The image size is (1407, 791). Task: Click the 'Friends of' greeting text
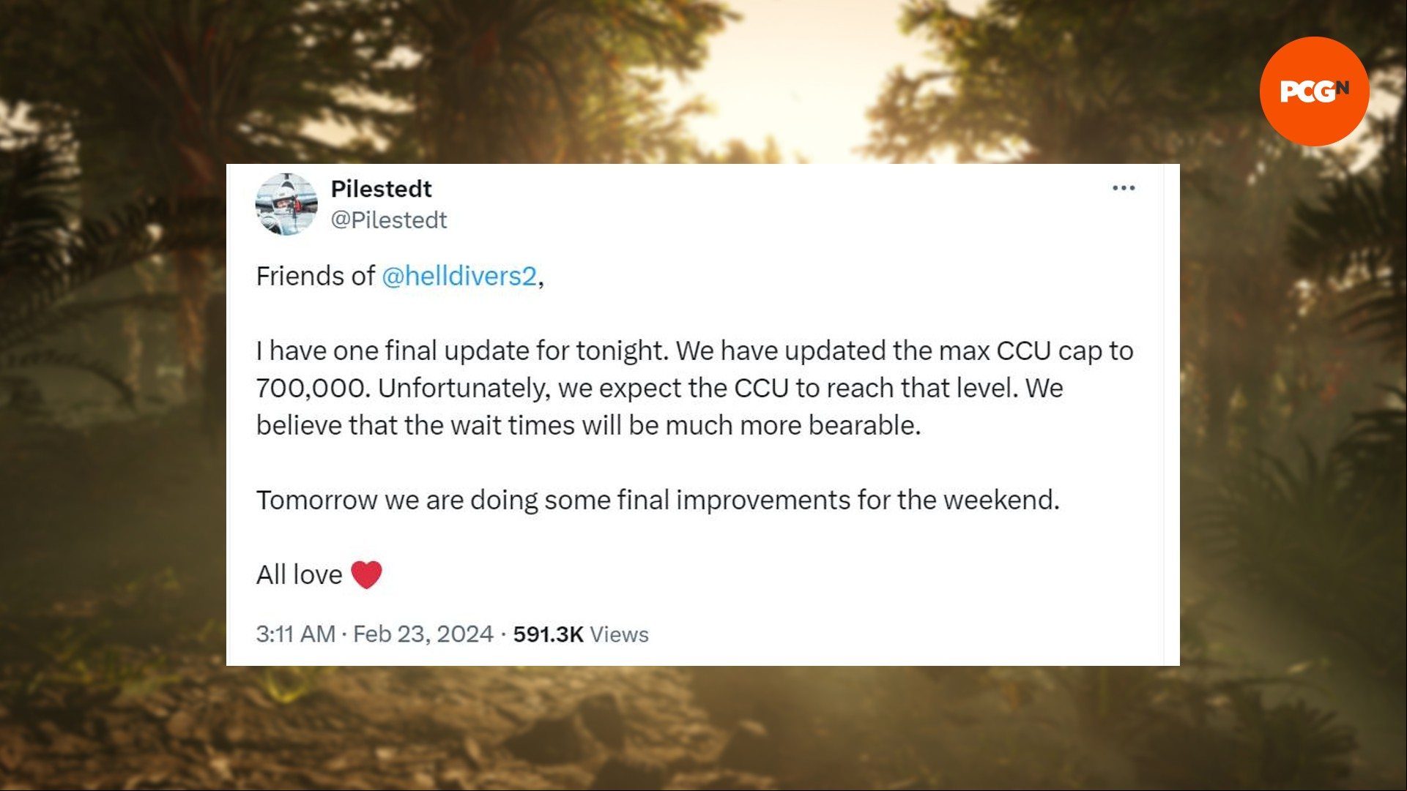click(315, 276)
